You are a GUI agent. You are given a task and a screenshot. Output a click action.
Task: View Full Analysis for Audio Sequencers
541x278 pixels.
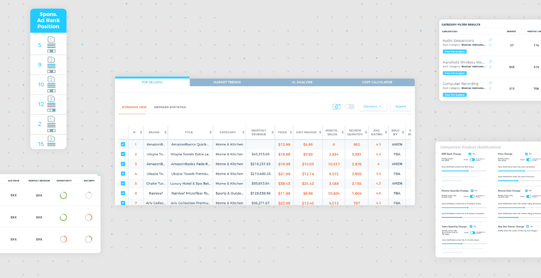pyautogui.click(x=455, y=52)
